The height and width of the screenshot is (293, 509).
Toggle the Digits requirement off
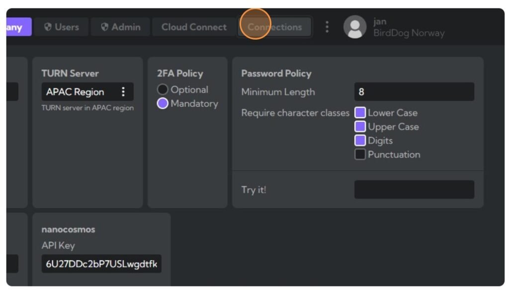click(360, 141)
